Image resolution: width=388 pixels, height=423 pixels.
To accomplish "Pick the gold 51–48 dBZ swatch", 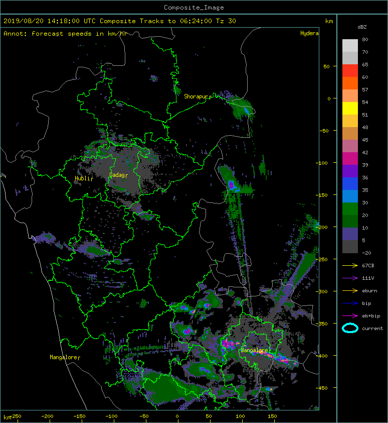I will point(350,121).
